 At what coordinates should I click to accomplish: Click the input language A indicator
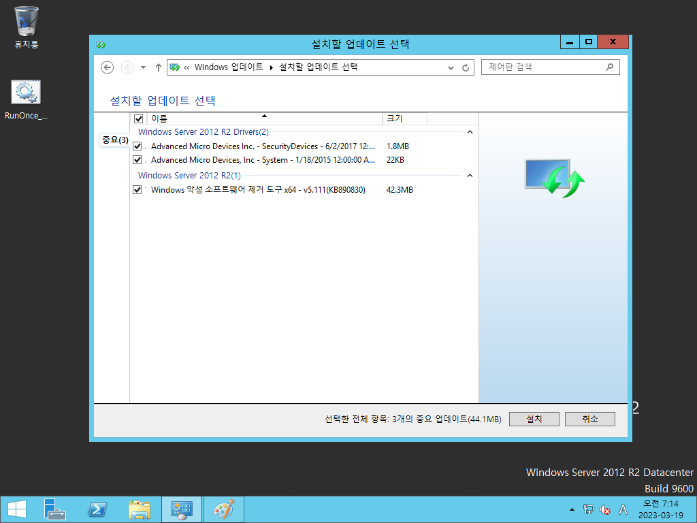623,509
